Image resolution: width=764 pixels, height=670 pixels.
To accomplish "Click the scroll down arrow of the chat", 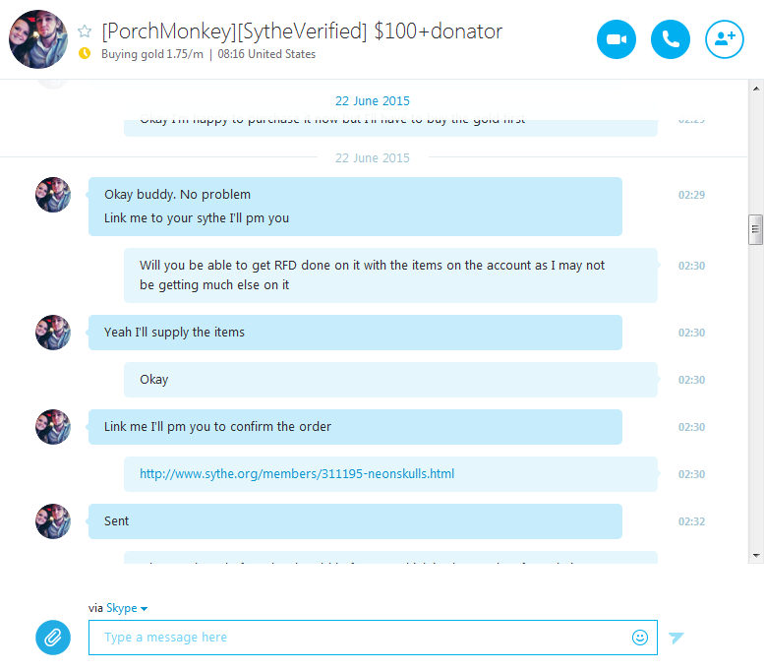I will coord(756,556).
